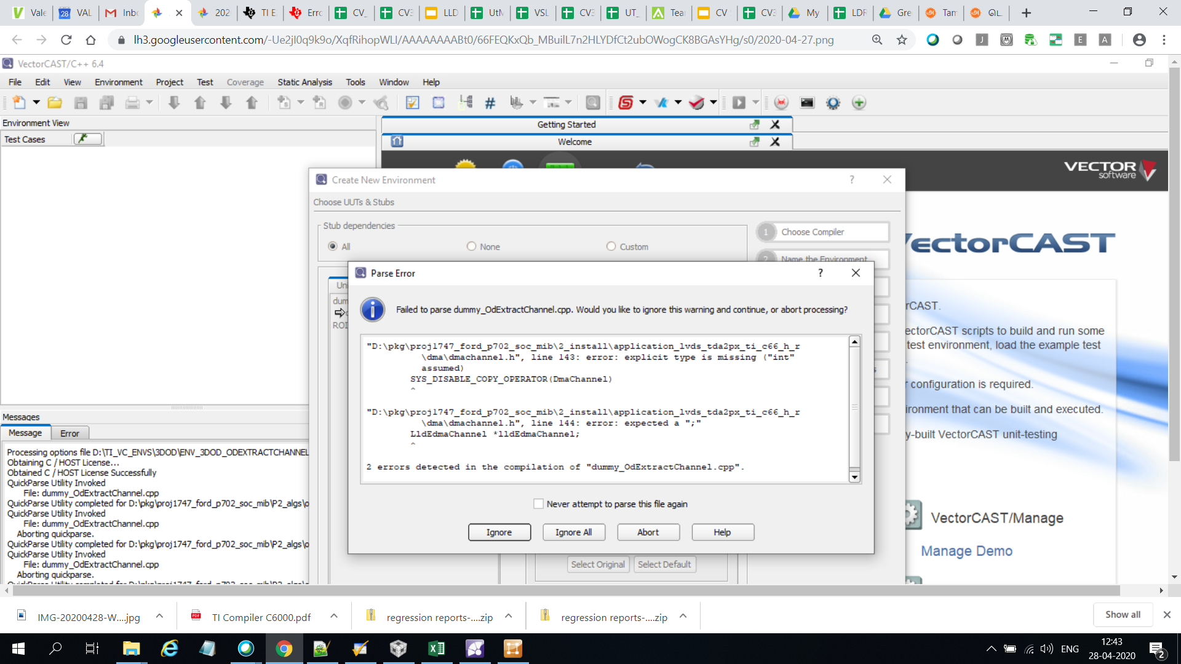Expand the New Environment dropdown arrow
The image size is (1181, 664).
[36, 103]
